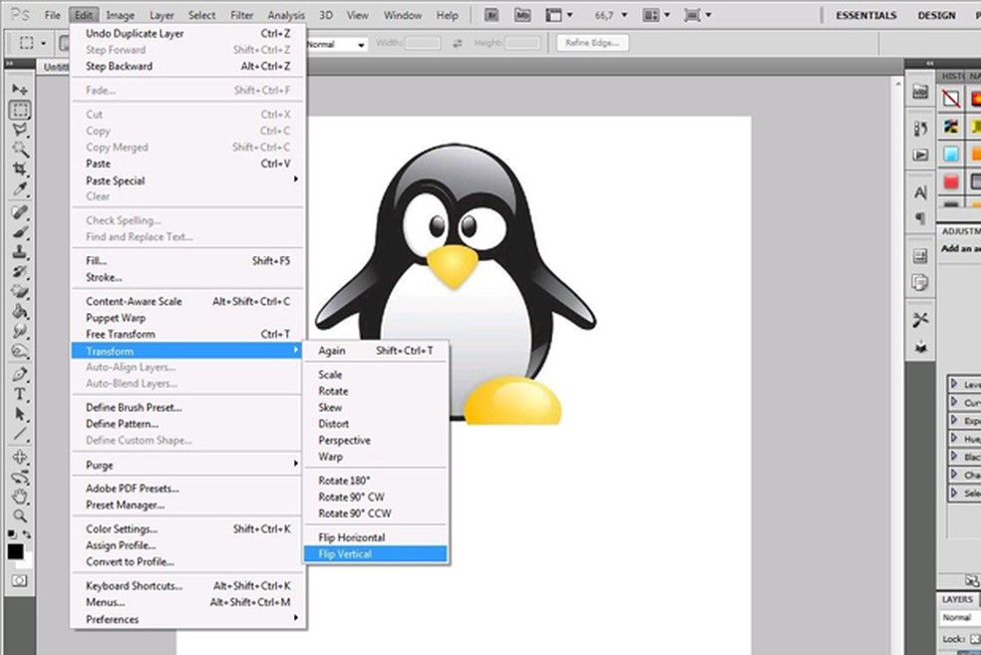Screen dimensions: 981x655
Task: Click Free Transform in Edit menu
Action: 121,334
